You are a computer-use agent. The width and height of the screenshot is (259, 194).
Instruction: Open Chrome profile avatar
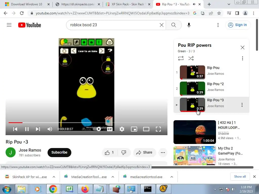[245, 13]
